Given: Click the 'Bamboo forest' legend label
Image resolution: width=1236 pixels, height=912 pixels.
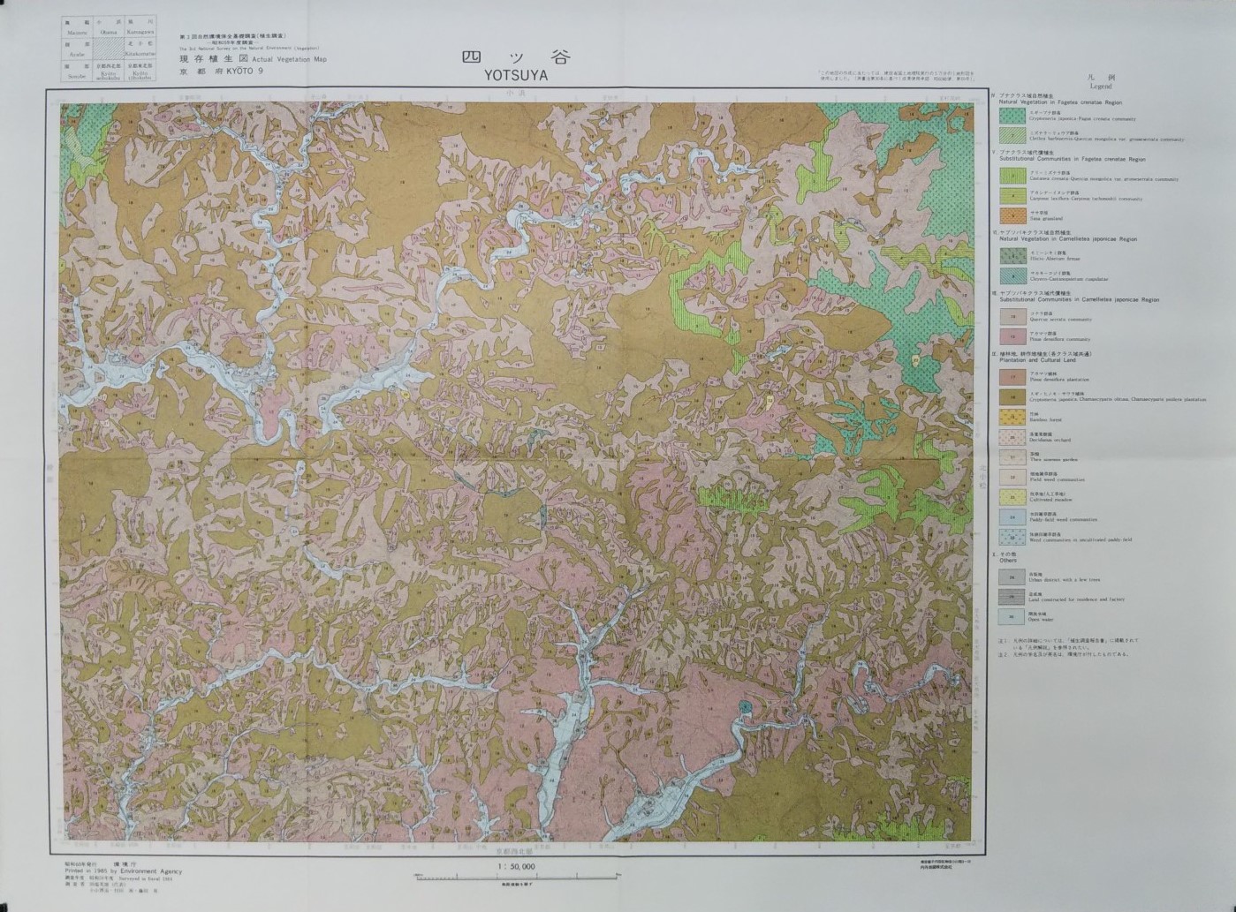Looking at the screenshot, I should point(1045,419).
